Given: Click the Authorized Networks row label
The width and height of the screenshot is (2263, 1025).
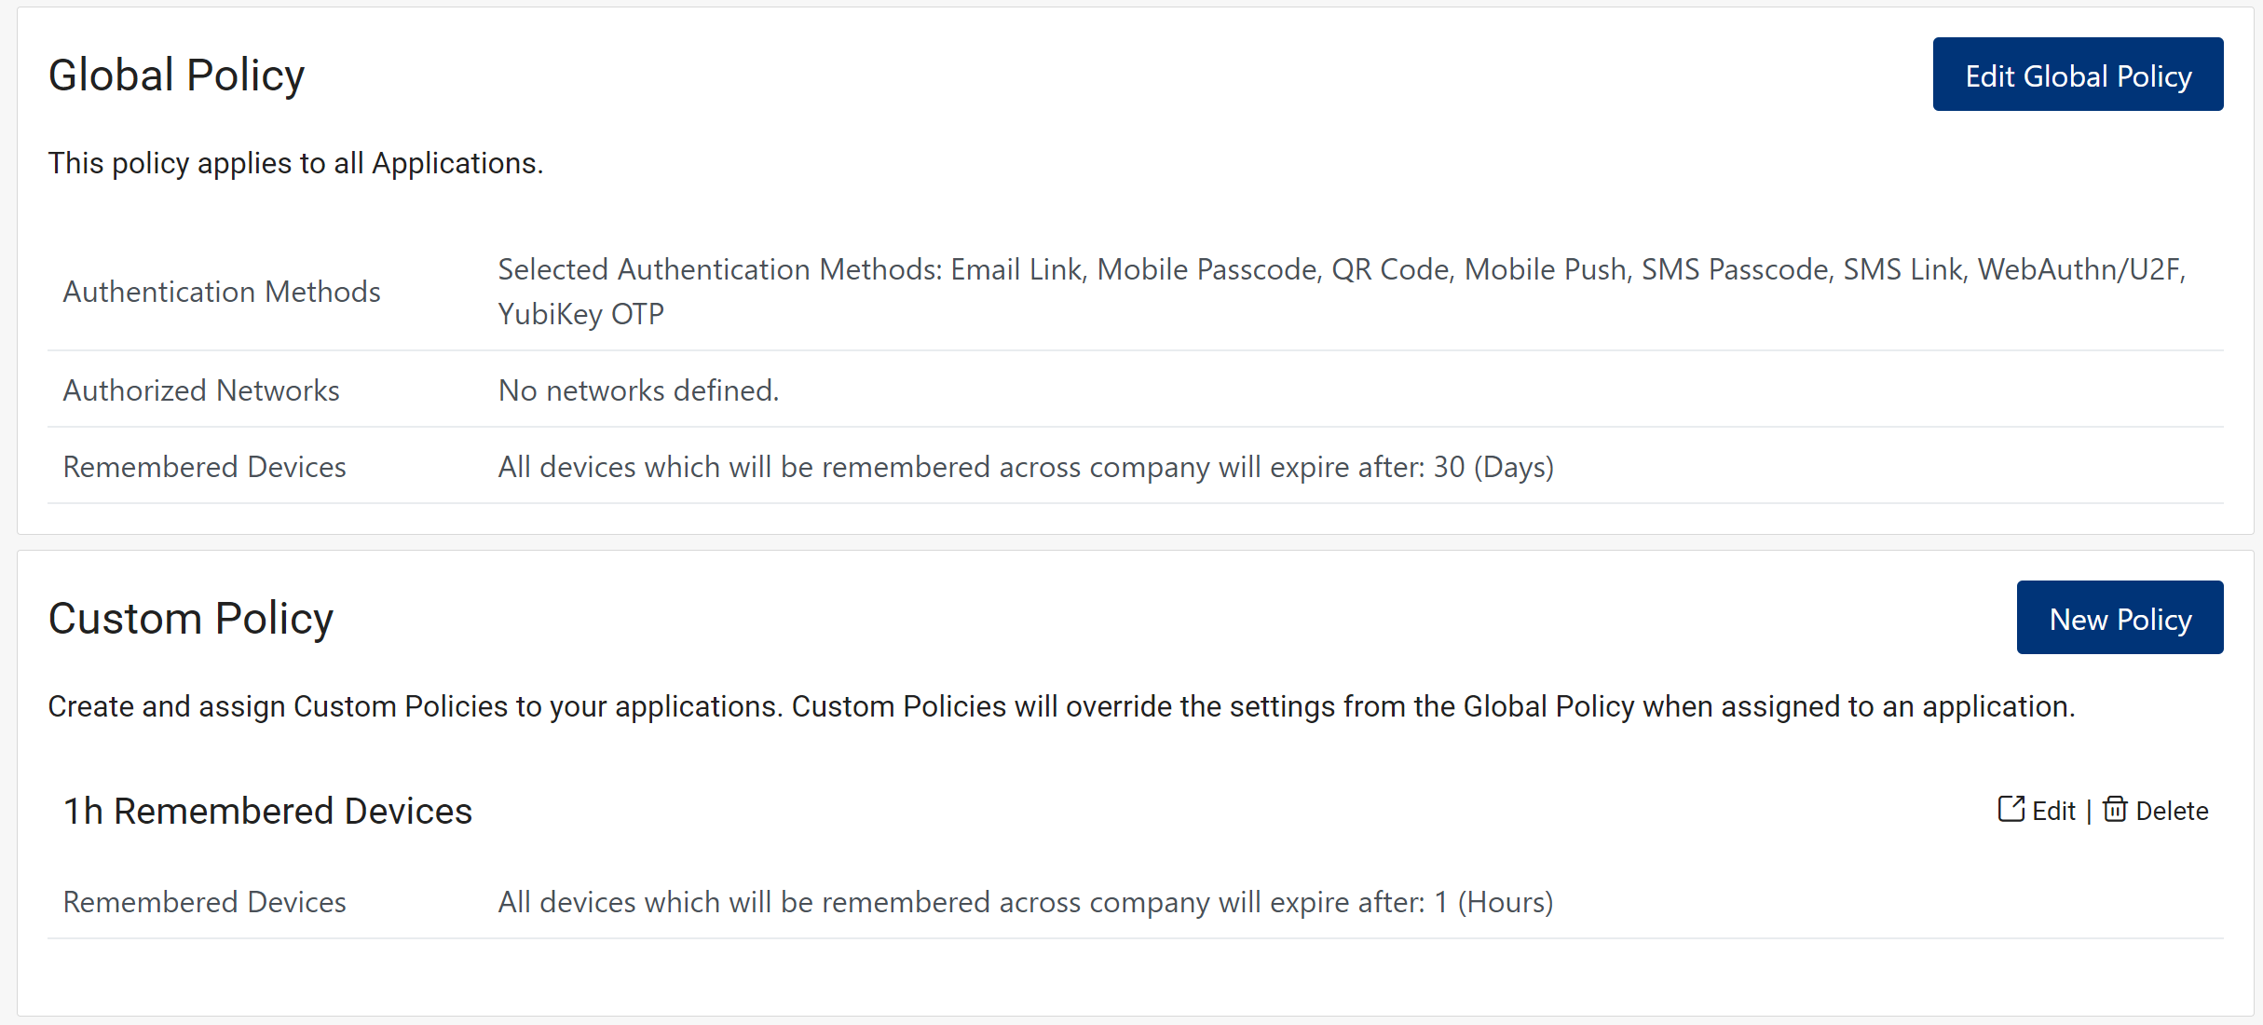Looking at the screenshot, I should tap(200, 390).
